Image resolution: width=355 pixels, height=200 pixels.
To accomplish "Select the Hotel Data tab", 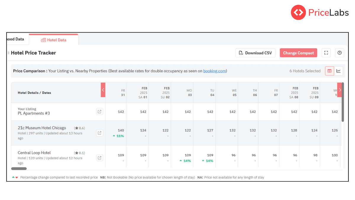I will point(54,39).
